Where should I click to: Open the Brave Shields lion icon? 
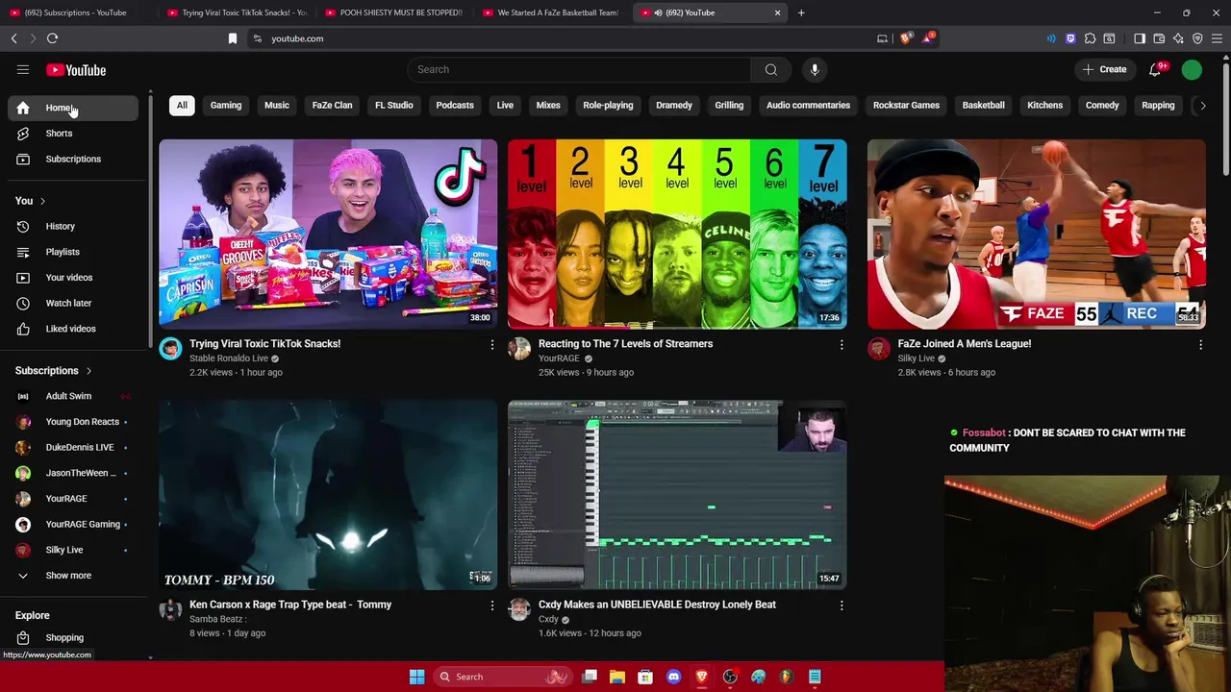point(905,38)
